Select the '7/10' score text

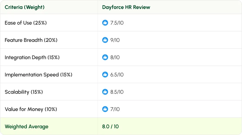(115, 109)
